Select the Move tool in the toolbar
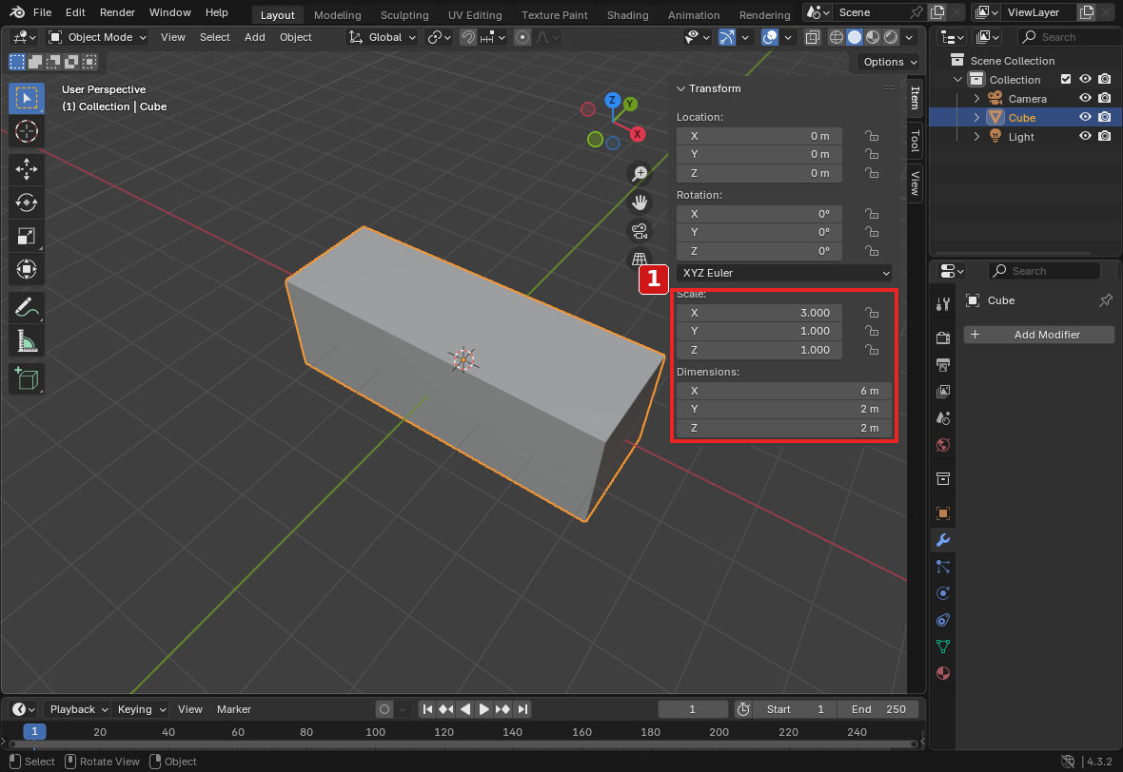 (27, 169)
